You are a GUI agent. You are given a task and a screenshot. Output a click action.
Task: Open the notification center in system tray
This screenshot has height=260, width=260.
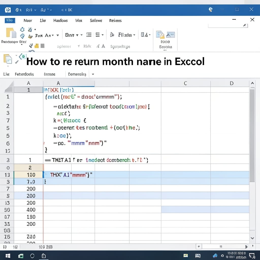click(x=252, y=255)
